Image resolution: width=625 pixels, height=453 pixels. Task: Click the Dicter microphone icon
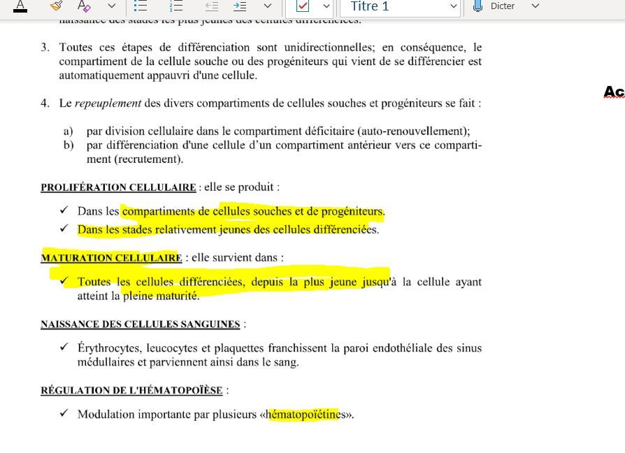(x=477, y=6)
